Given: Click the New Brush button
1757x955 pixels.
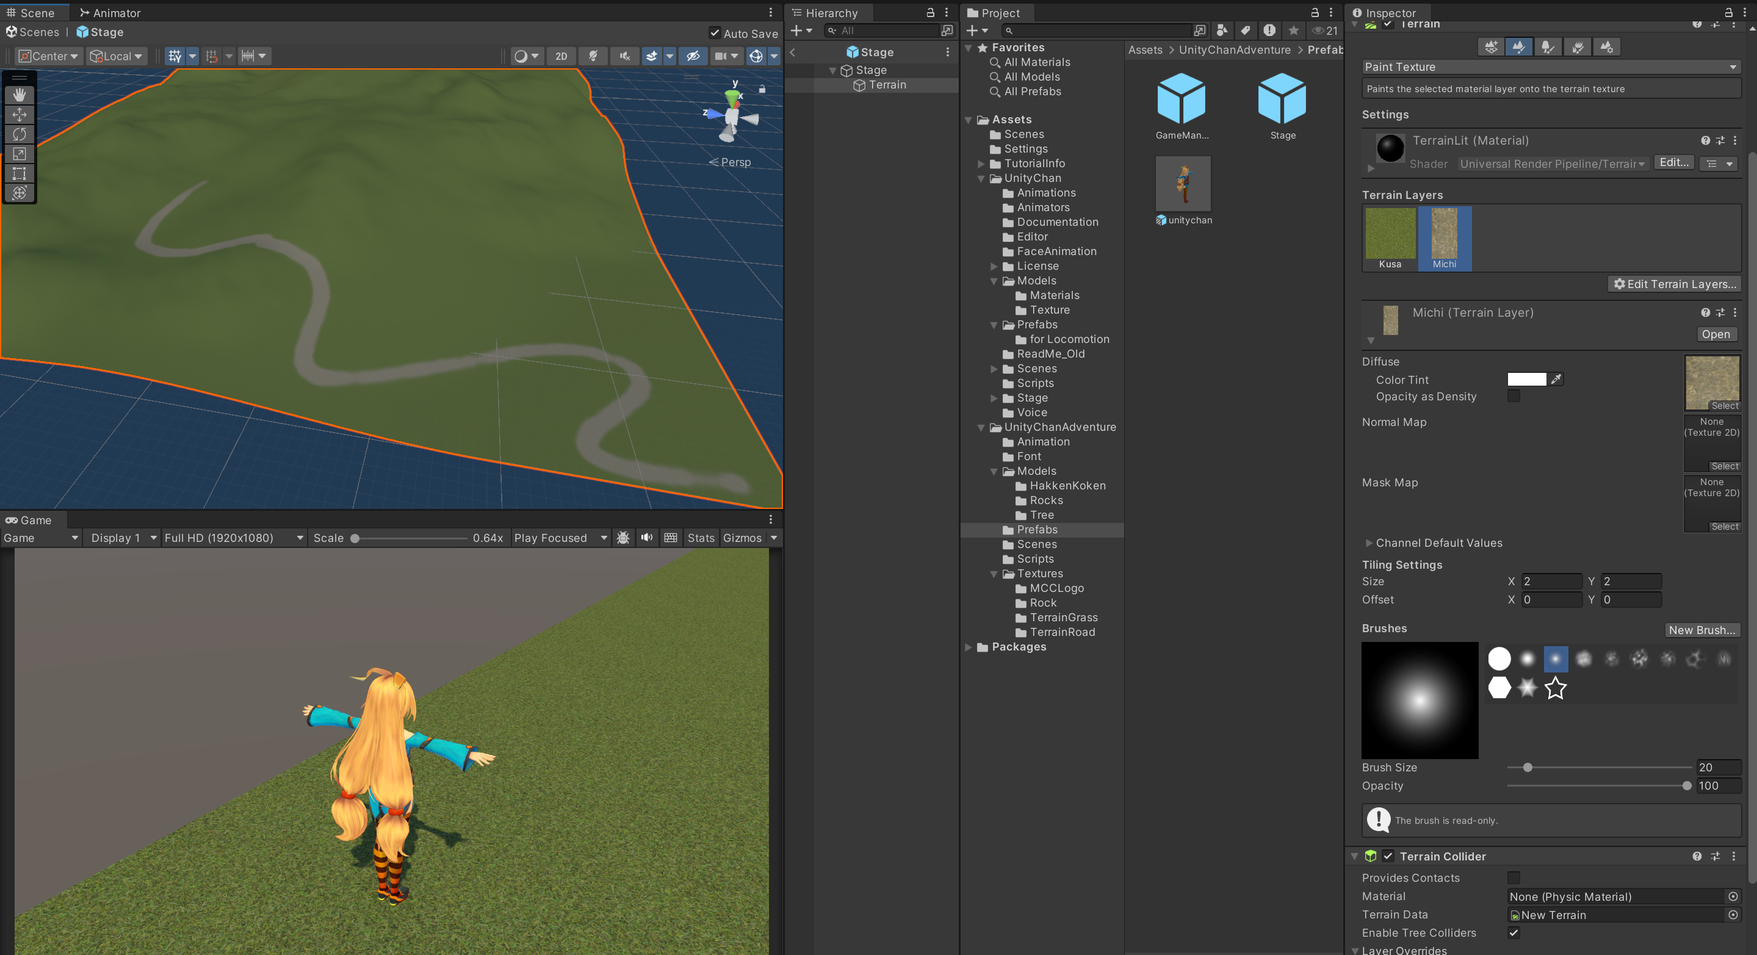Looking at the screenshot, I should pos(1701,630).
